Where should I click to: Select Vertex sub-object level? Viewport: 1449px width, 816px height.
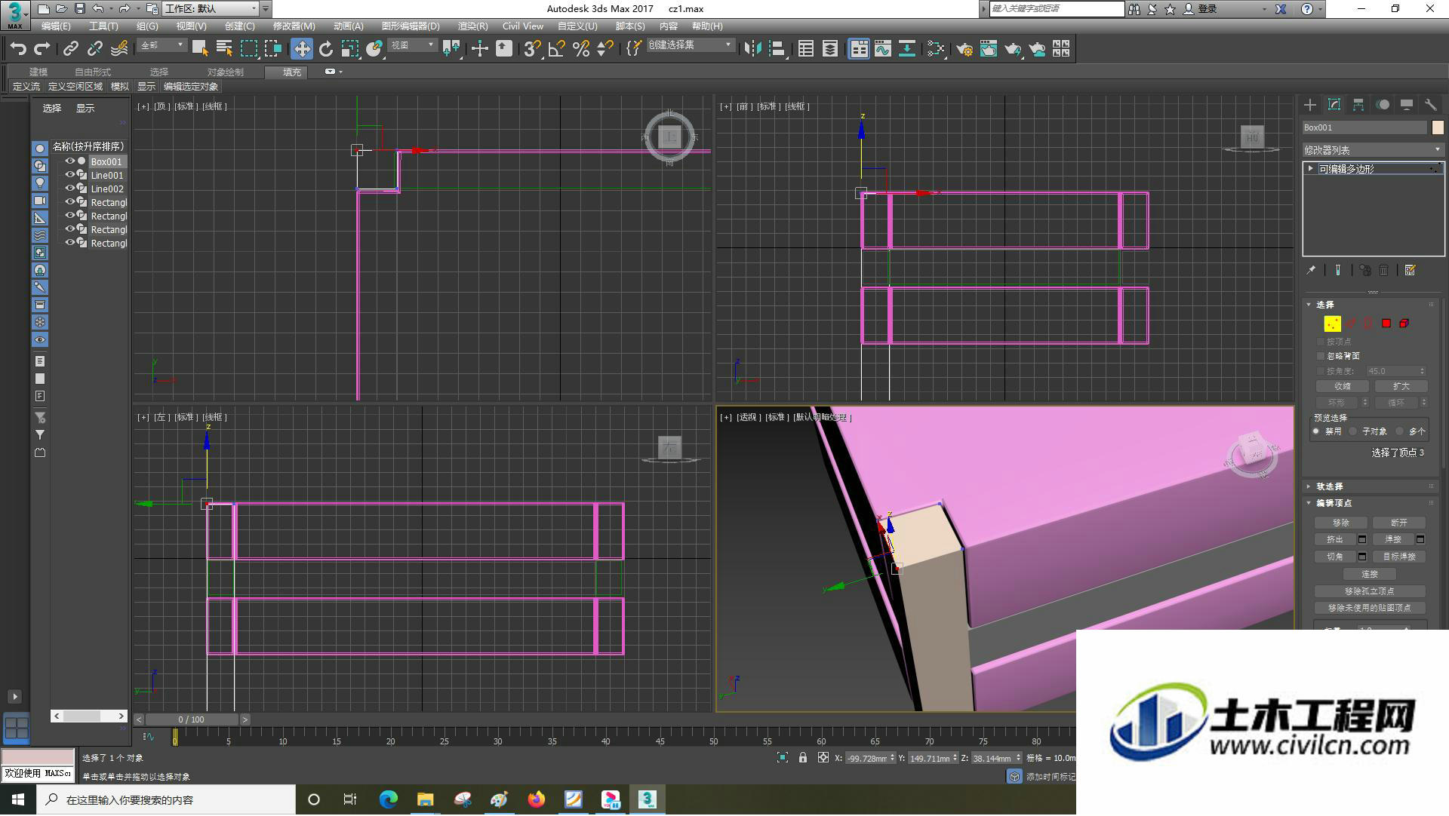click(x=1333, y=324)
